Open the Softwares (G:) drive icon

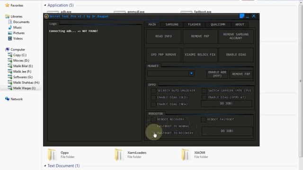point(10,77)
